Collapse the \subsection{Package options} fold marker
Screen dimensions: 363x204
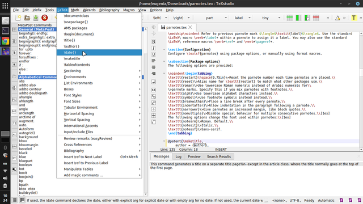(164, 62)
